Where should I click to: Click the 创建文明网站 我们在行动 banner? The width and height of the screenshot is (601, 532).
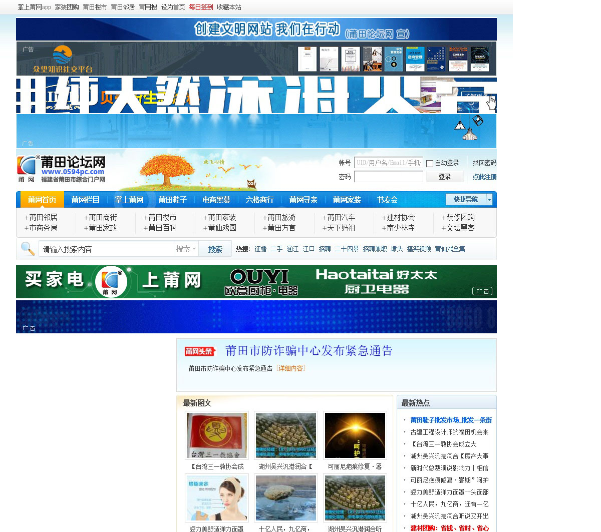[256, 30]
